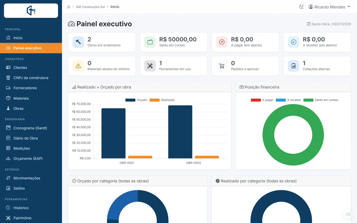Click the Ferramentas em uso tools icon
The width and height of the screenshot is (357, 223).
click(150, 66)
